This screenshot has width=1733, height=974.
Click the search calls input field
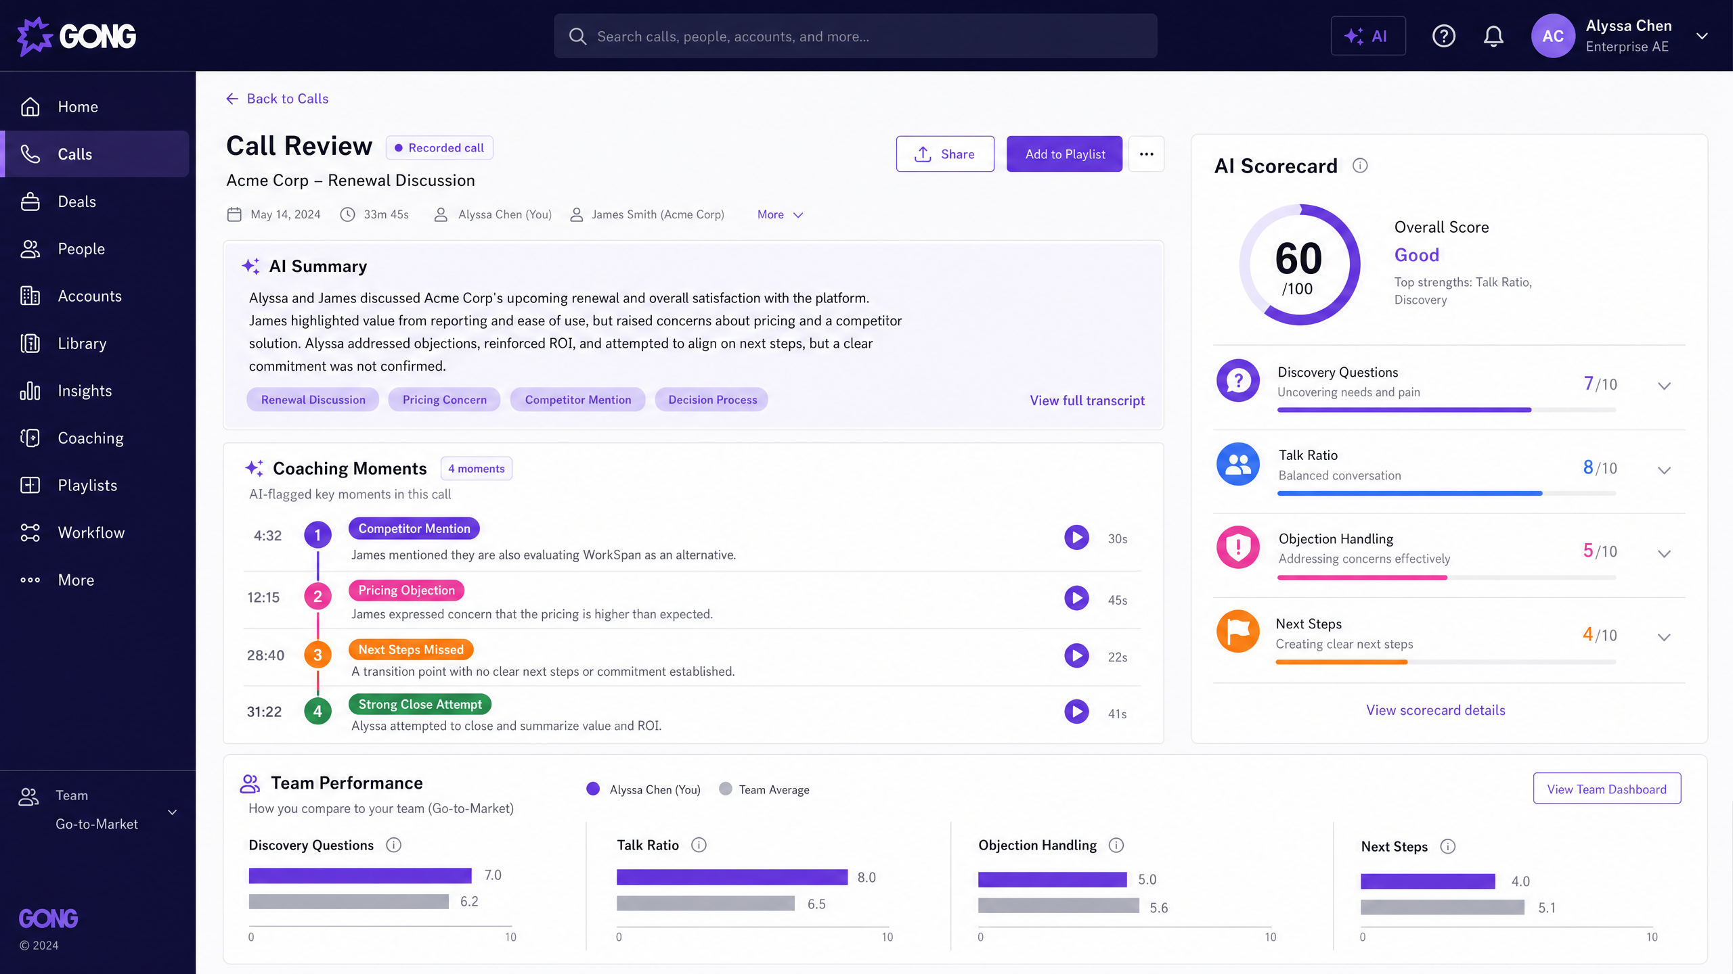click(x=855, y=36)
